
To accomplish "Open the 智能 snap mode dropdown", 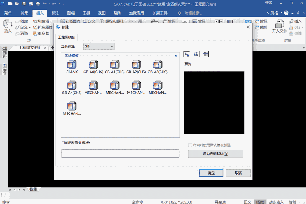I will coord(300,202).
